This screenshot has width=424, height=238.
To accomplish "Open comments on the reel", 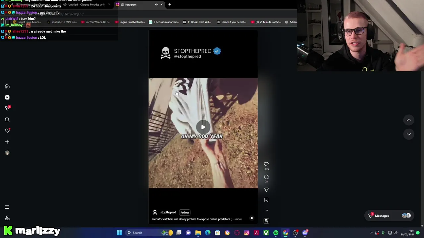I will 266,177.
